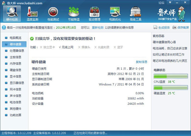Click the 独立显卡 feature indicator
This screenshot has width=191, height=136.
pyautogui.click(x=47, y=47)
